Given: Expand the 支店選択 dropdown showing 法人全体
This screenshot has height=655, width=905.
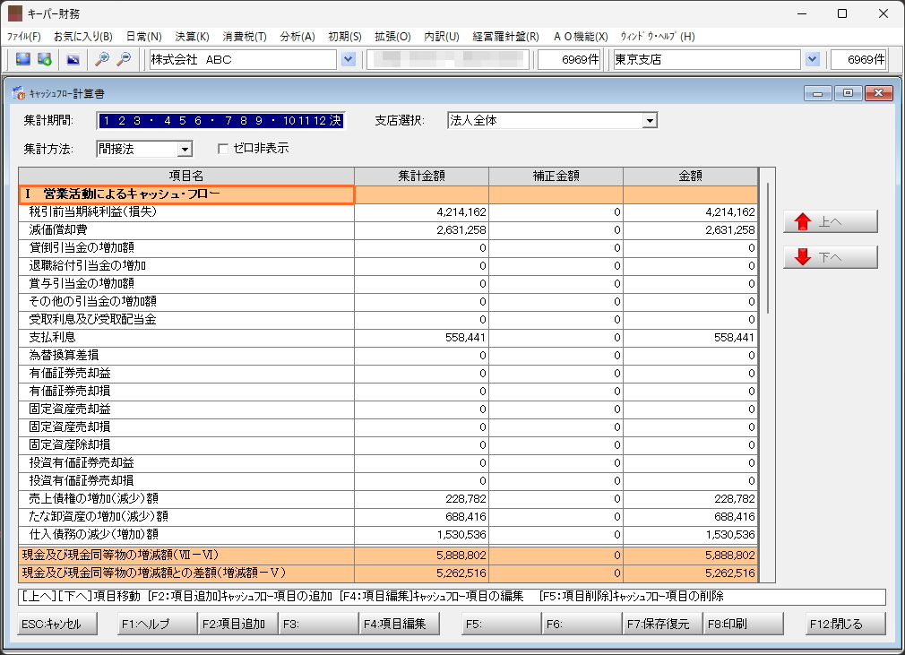Looking at the screenshot, I should point(651,121).
